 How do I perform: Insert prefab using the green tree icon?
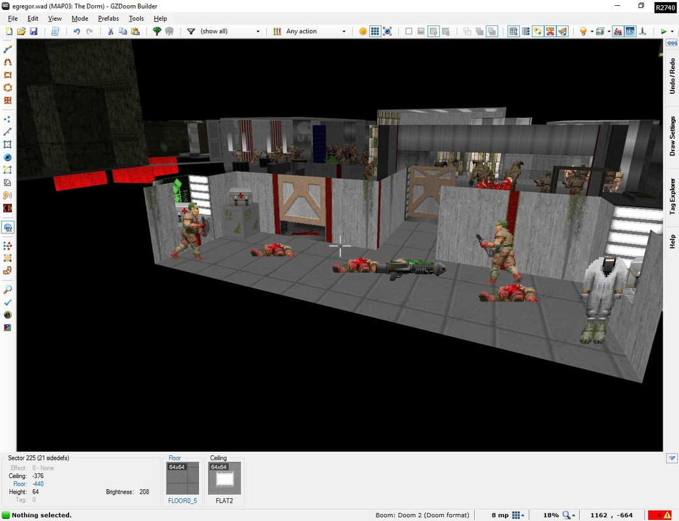[157, 31]
